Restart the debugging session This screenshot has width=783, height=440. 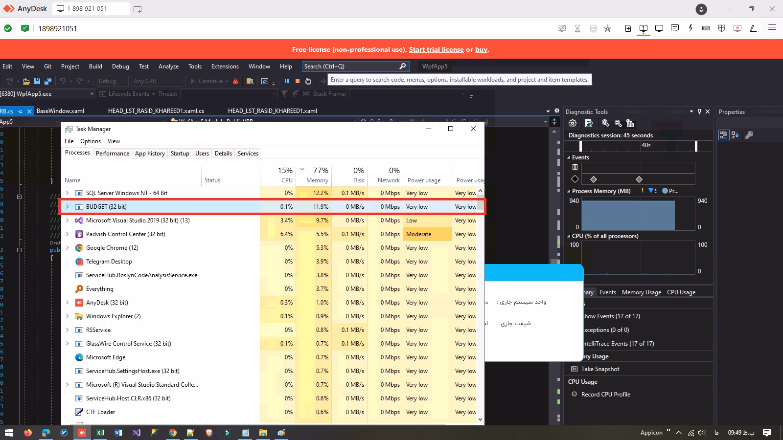tap(308, 81)
